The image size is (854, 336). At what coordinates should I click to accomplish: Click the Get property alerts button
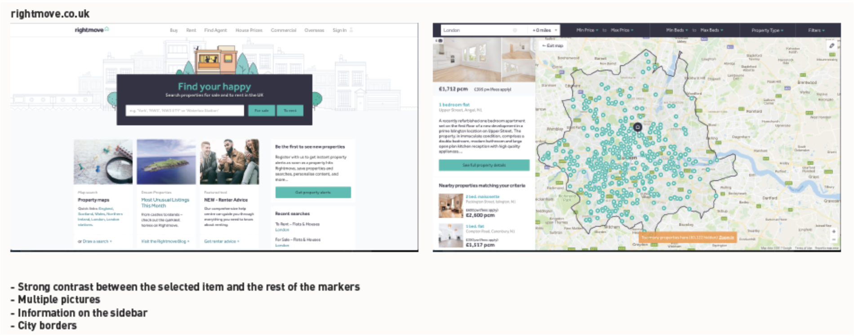coord(313,192)
